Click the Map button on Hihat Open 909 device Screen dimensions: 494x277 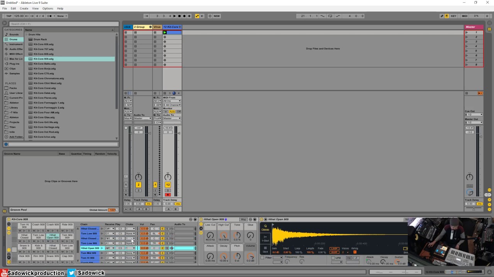click(x=244, y=219)
